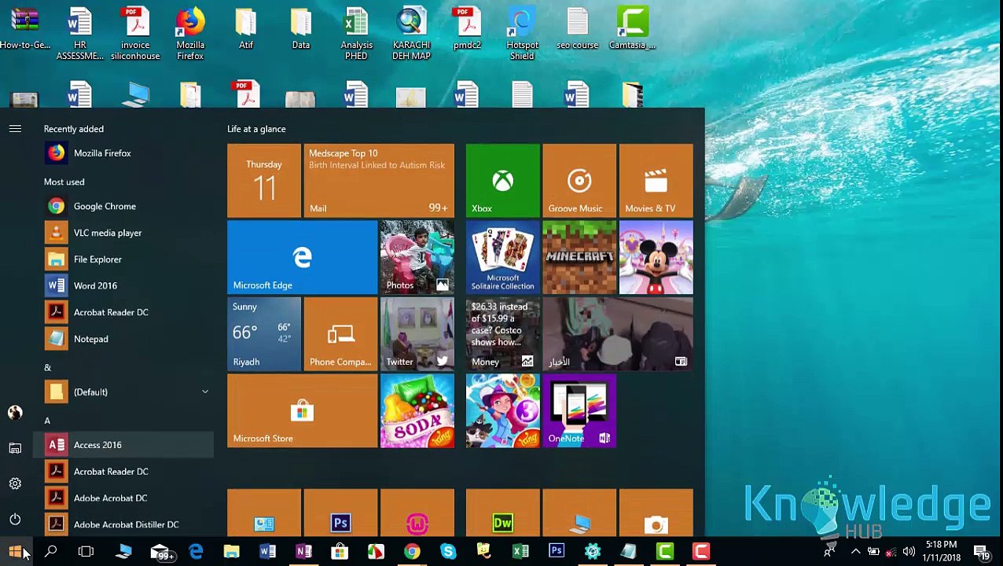Open Task View on the taskbar

coord(86,552)
